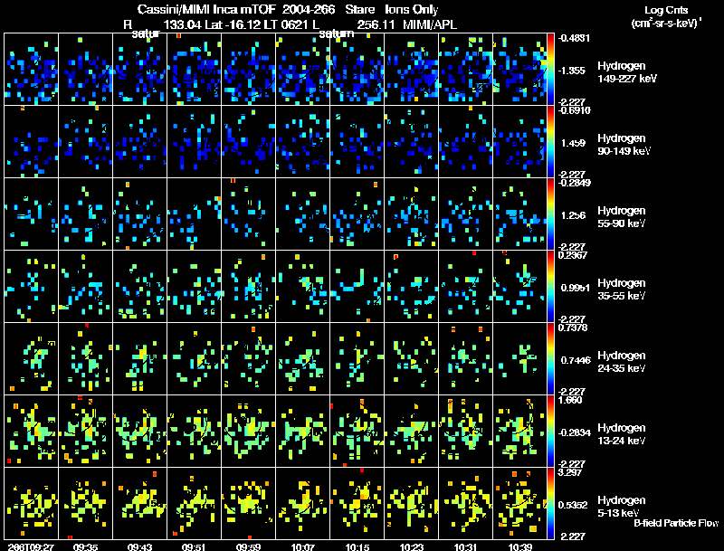724x551 pixels.
Task: Select the 35-55 keV panel at 10:15
Action: click(x=357, y=287)
